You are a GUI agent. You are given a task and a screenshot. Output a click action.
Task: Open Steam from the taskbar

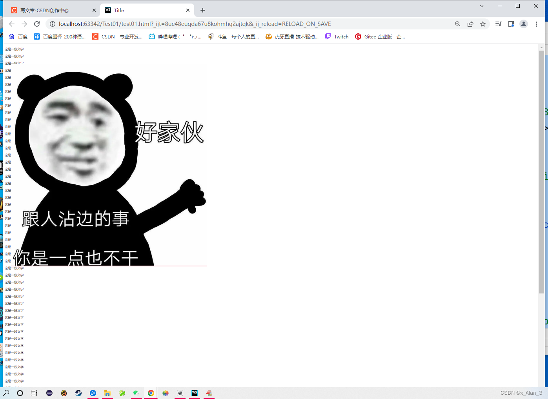coord(78,393)
